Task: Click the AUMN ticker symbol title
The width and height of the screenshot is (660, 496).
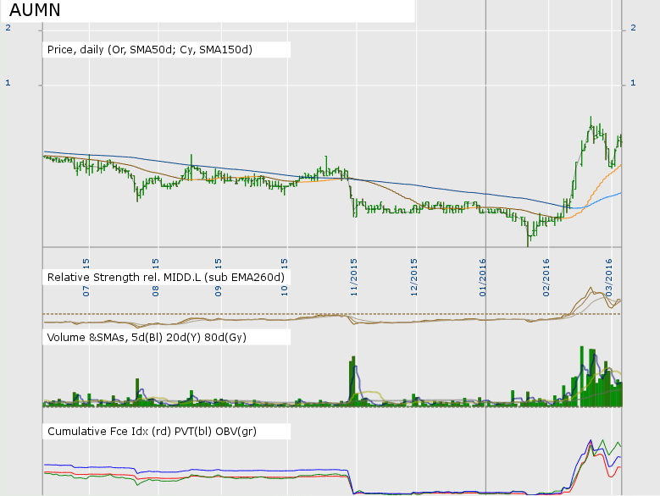Action: (34, 10)
